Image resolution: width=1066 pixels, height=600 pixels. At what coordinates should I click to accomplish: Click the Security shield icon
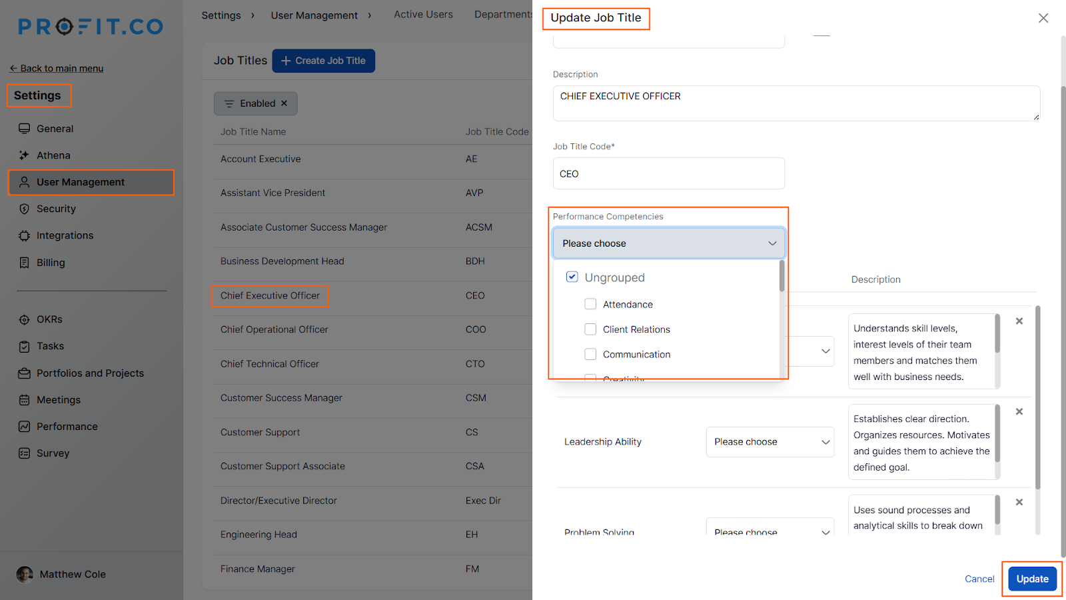(x=25, y=209)
